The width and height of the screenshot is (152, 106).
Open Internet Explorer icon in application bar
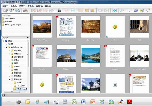tap(102, 102)
